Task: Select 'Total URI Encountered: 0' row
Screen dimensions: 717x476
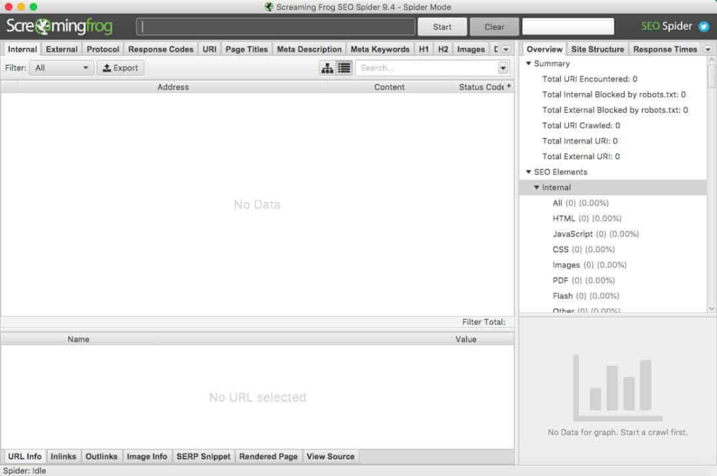Action: (613, 79)
